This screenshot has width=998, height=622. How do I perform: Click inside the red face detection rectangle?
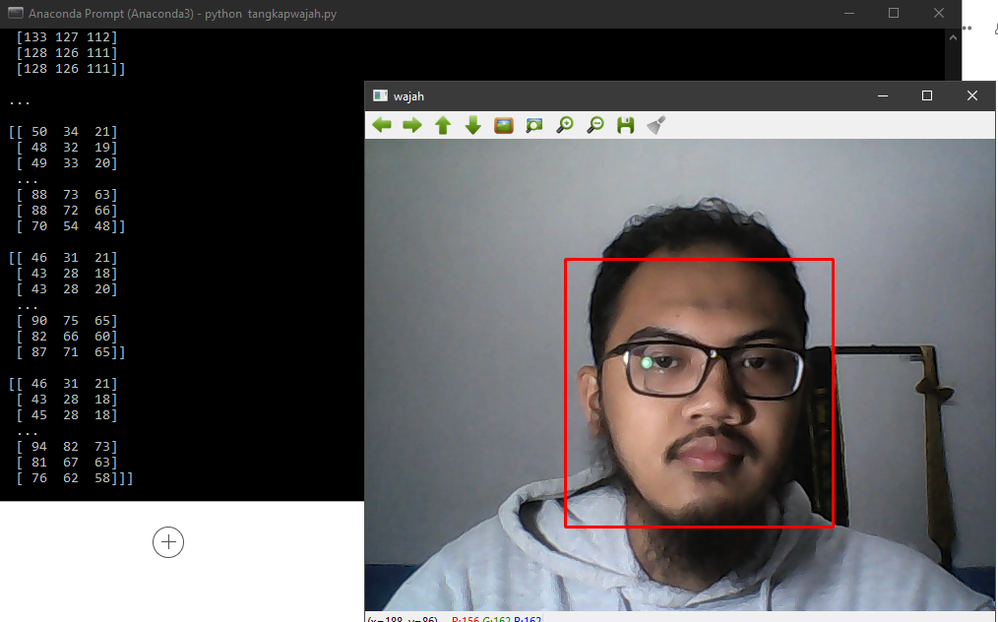tap(699, 392)
